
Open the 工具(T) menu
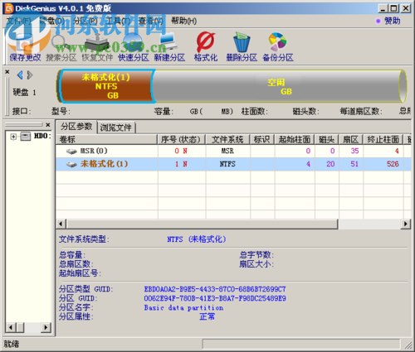point(118,21)
